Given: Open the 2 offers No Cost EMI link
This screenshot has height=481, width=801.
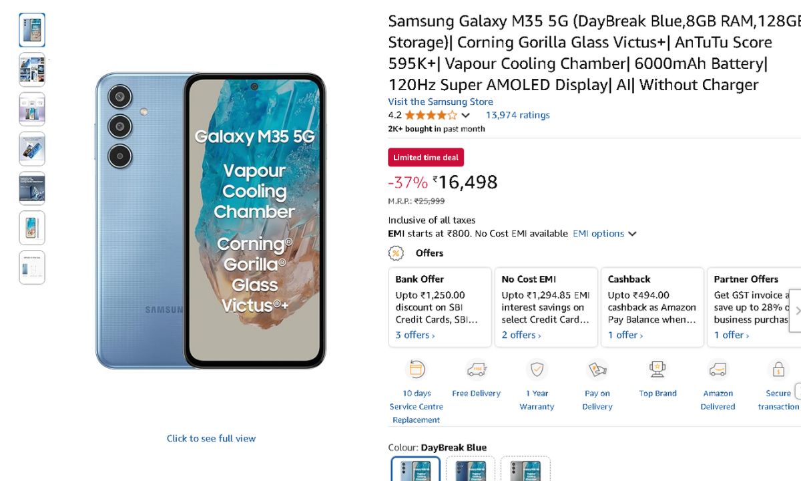Looking at the screenshot, I should click(521, 335).
